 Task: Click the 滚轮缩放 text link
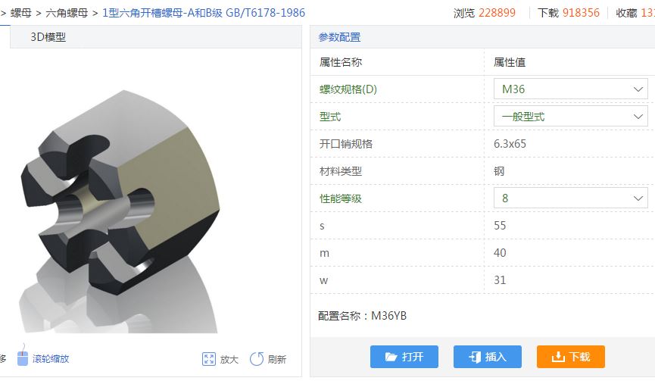coord(51,359)
